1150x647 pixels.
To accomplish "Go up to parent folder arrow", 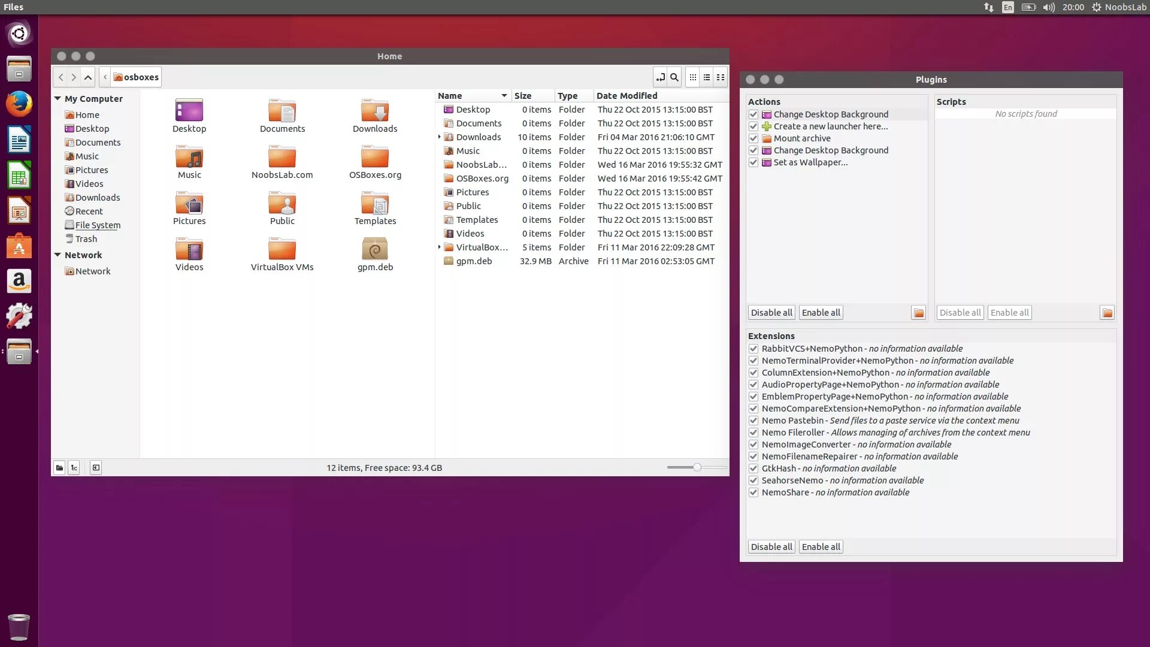I will tap(87, 77).
